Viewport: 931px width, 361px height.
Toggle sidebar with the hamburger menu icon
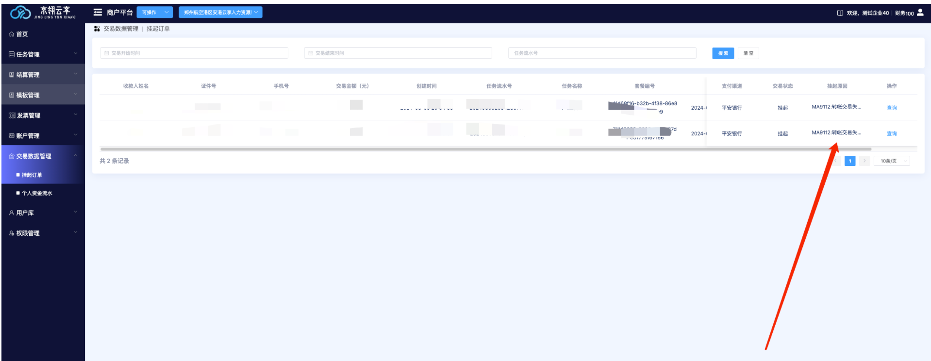click(x=98, y=12)
